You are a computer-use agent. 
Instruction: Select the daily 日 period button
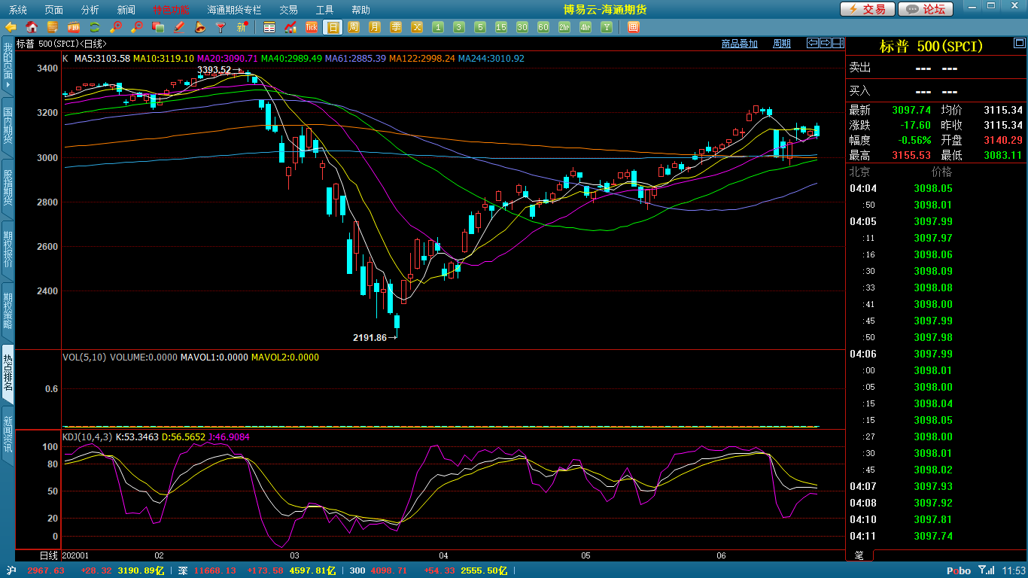coord(333,27)
